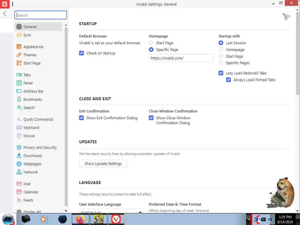Open Themes brush icon

(19, 55)
